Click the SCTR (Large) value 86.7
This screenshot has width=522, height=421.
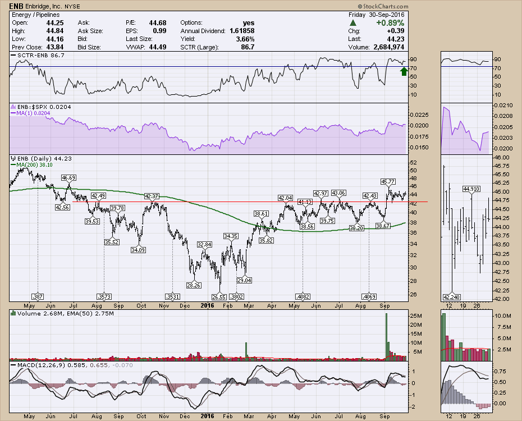(248, 47)
